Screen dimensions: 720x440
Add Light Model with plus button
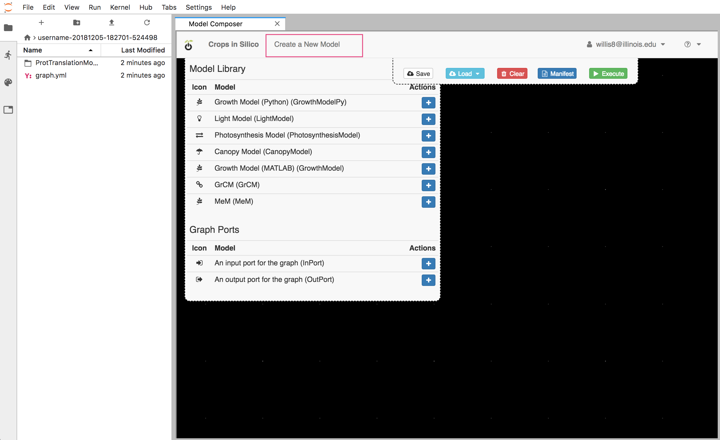[428, 119]
